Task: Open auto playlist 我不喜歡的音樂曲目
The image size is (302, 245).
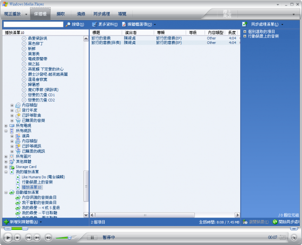Action: click(x=39, y=203)
